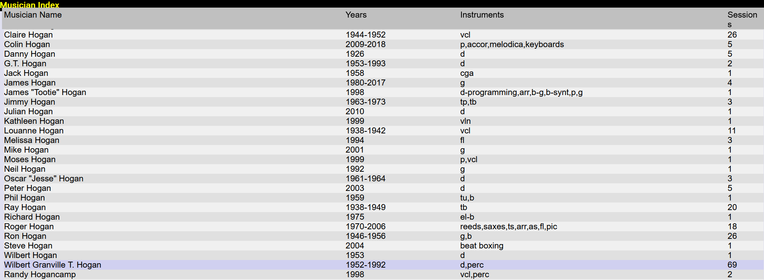Select Steve Hogan in the index
764x280 pixels.
click(28, 246)
